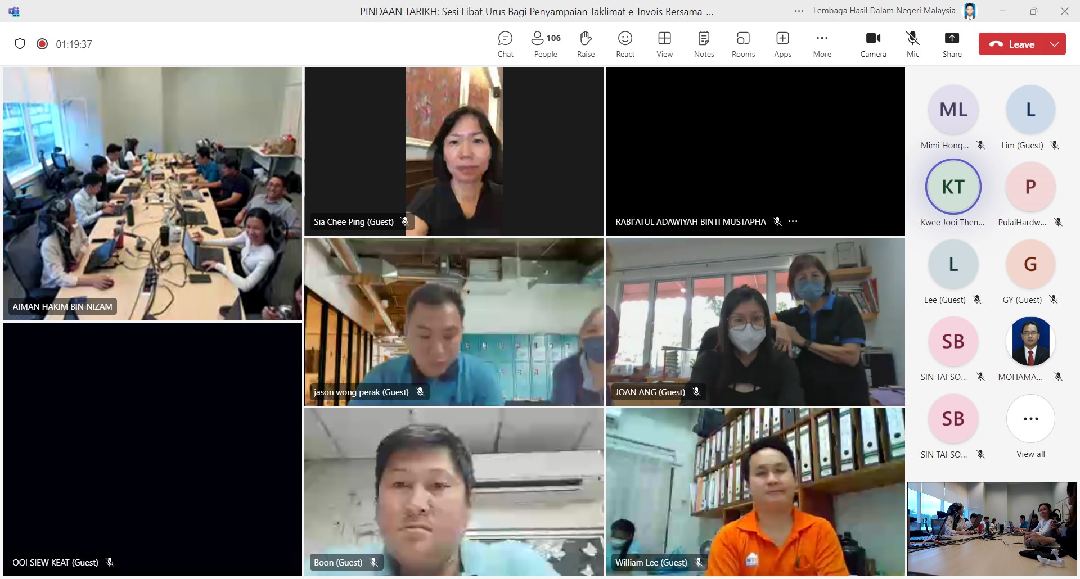The height and width of the screenshot is (579, 1080).
Task: Select the self-view video thumbnail
Action: (992, 528)
